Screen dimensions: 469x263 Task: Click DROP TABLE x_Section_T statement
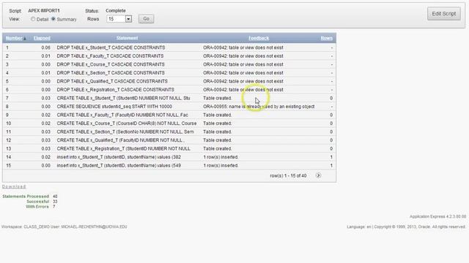click(111, 73)
